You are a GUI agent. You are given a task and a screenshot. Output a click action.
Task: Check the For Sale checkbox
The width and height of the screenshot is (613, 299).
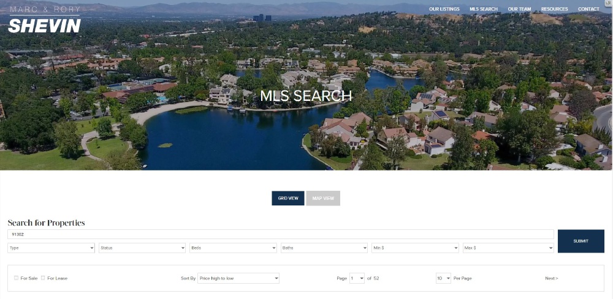(16, 278)
